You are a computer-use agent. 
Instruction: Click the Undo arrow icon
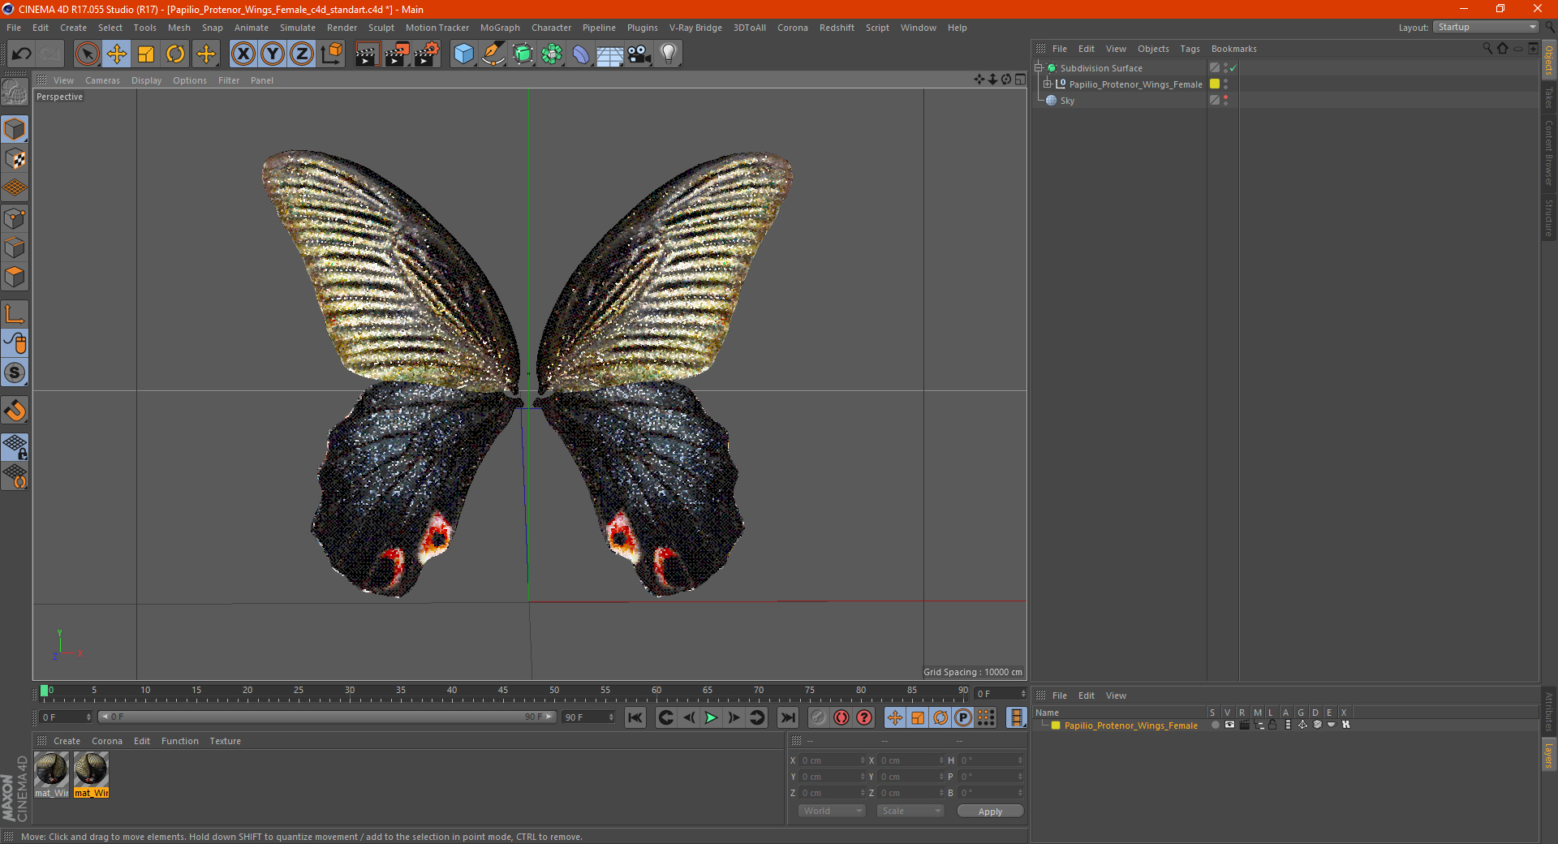pyautogui.click(x=22, y=54)
